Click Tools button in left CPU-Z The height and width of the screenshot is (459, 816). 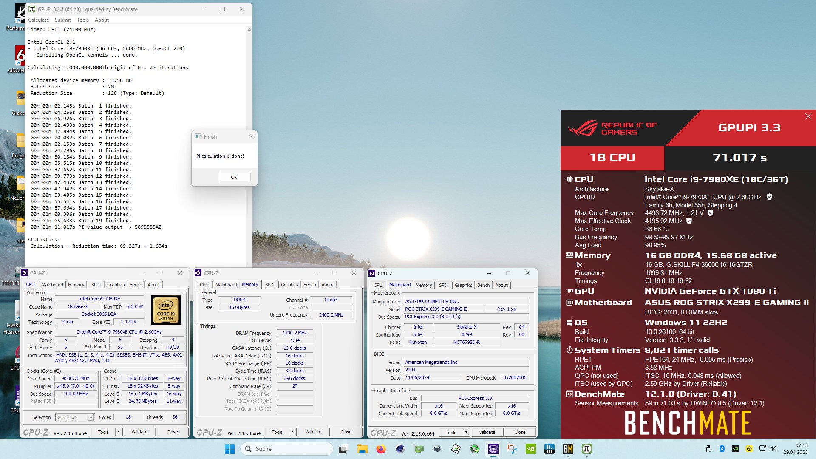tap(103, 432)
